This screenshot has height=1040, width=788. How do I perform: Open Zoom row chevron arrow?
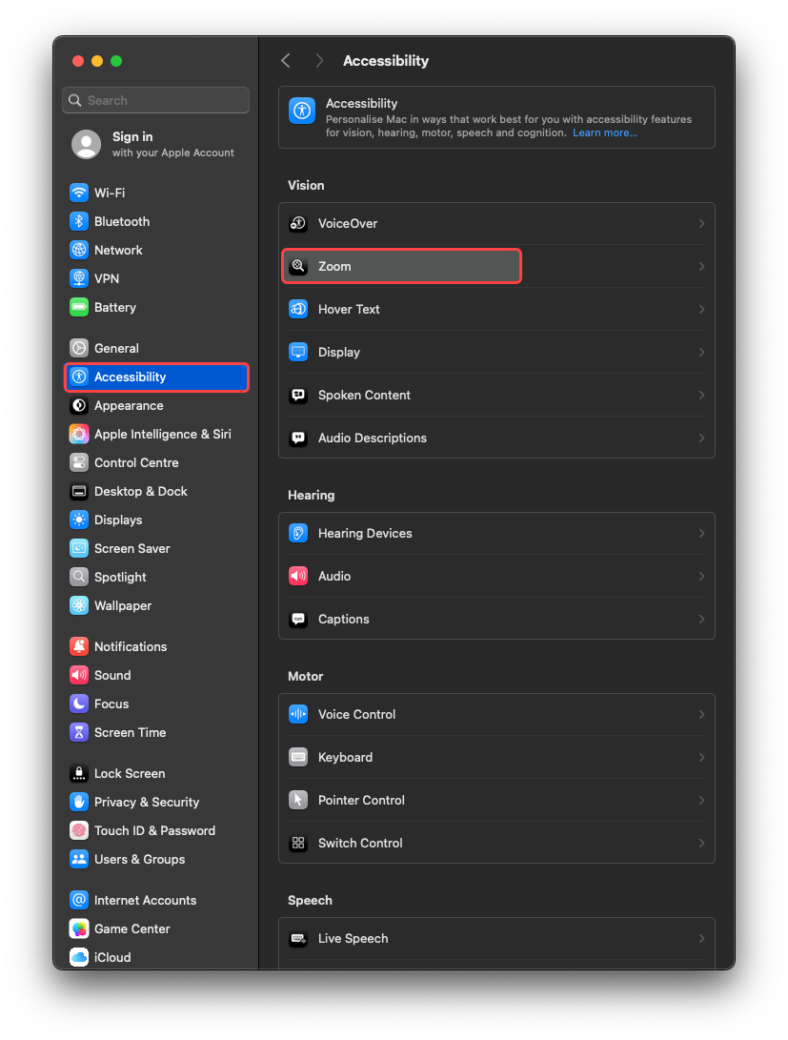701,266
